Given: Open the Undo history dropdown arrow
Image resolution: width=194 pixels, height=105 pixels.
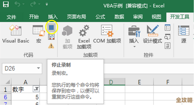Looking at the screenshot, I should 23,4.
